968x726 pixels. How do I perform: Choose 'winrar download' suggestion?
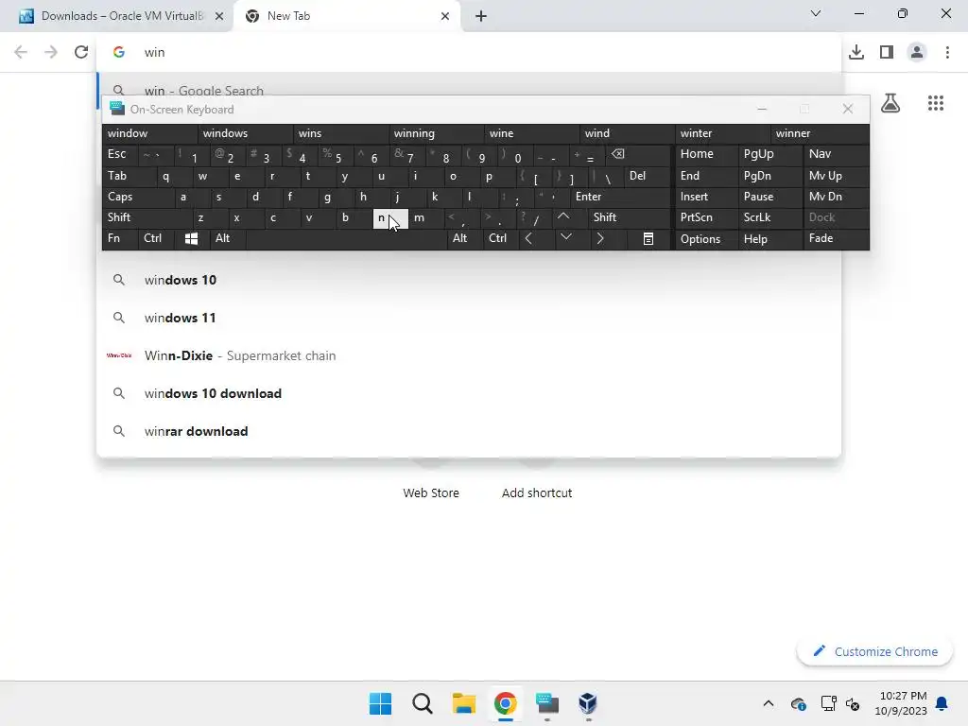[469, 431]
